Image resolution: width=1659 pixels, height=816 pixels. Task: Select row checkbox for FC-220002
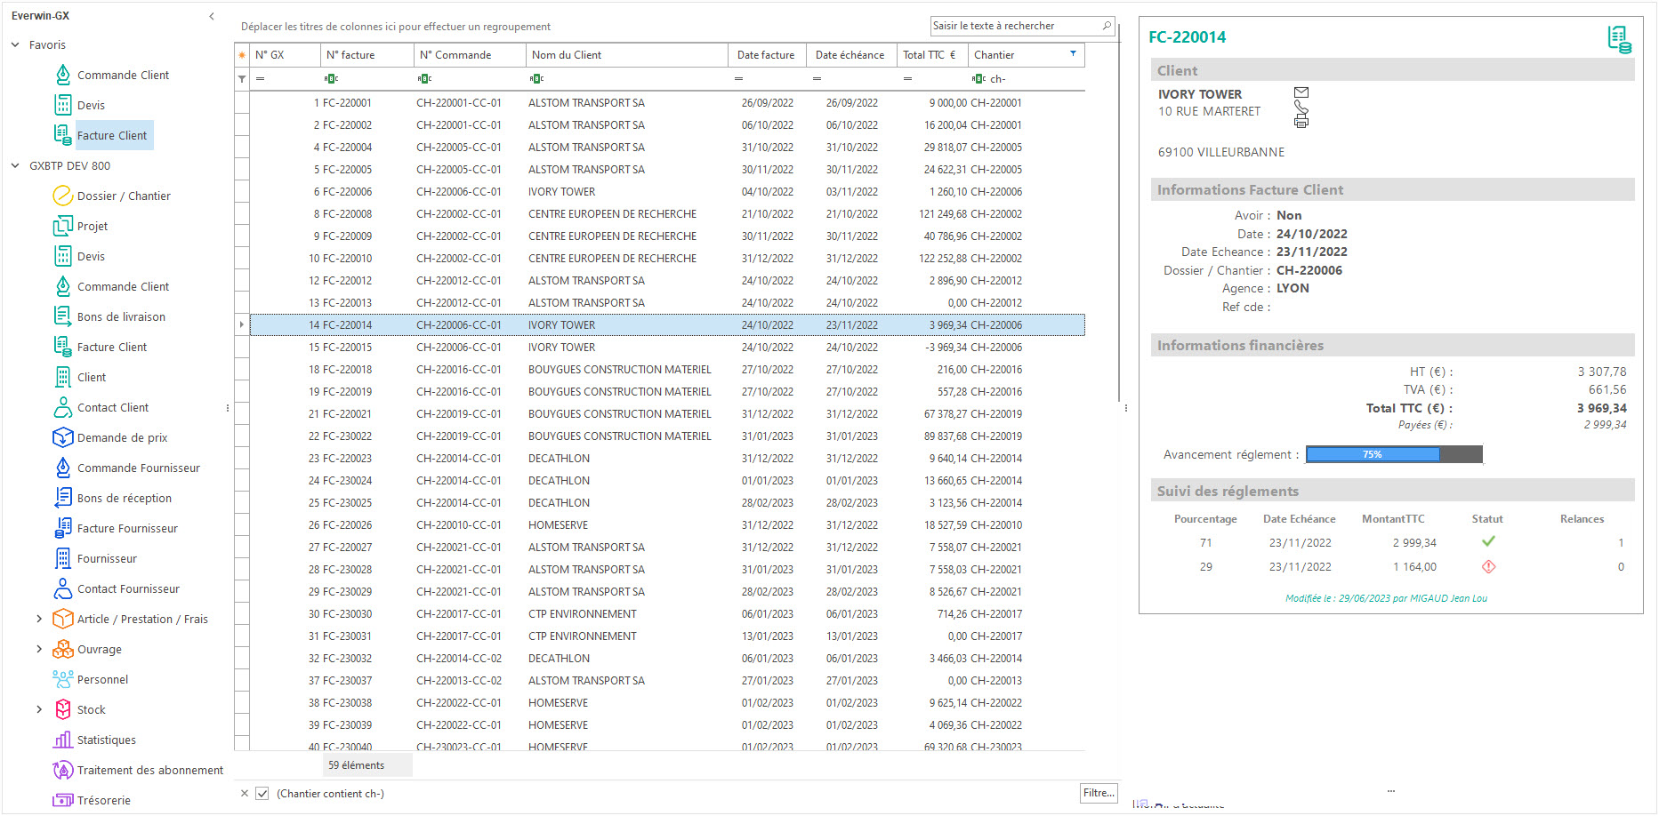(242, 125)
